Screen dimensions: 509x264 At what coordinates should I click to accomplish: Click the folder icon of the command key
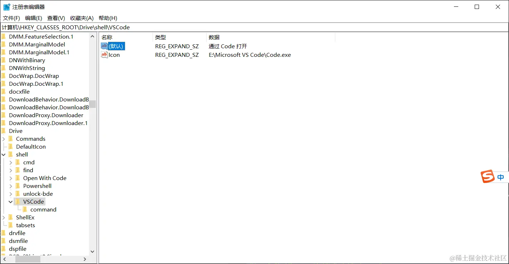[25, 210]
